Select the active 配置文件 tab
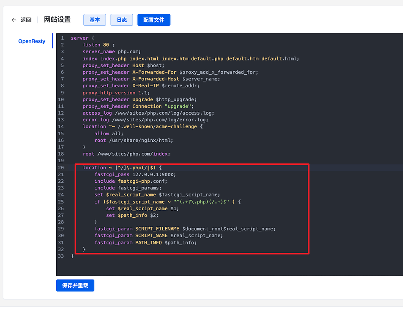The height and width of the screenshot is (312, 403). click(x=154, y=20)
